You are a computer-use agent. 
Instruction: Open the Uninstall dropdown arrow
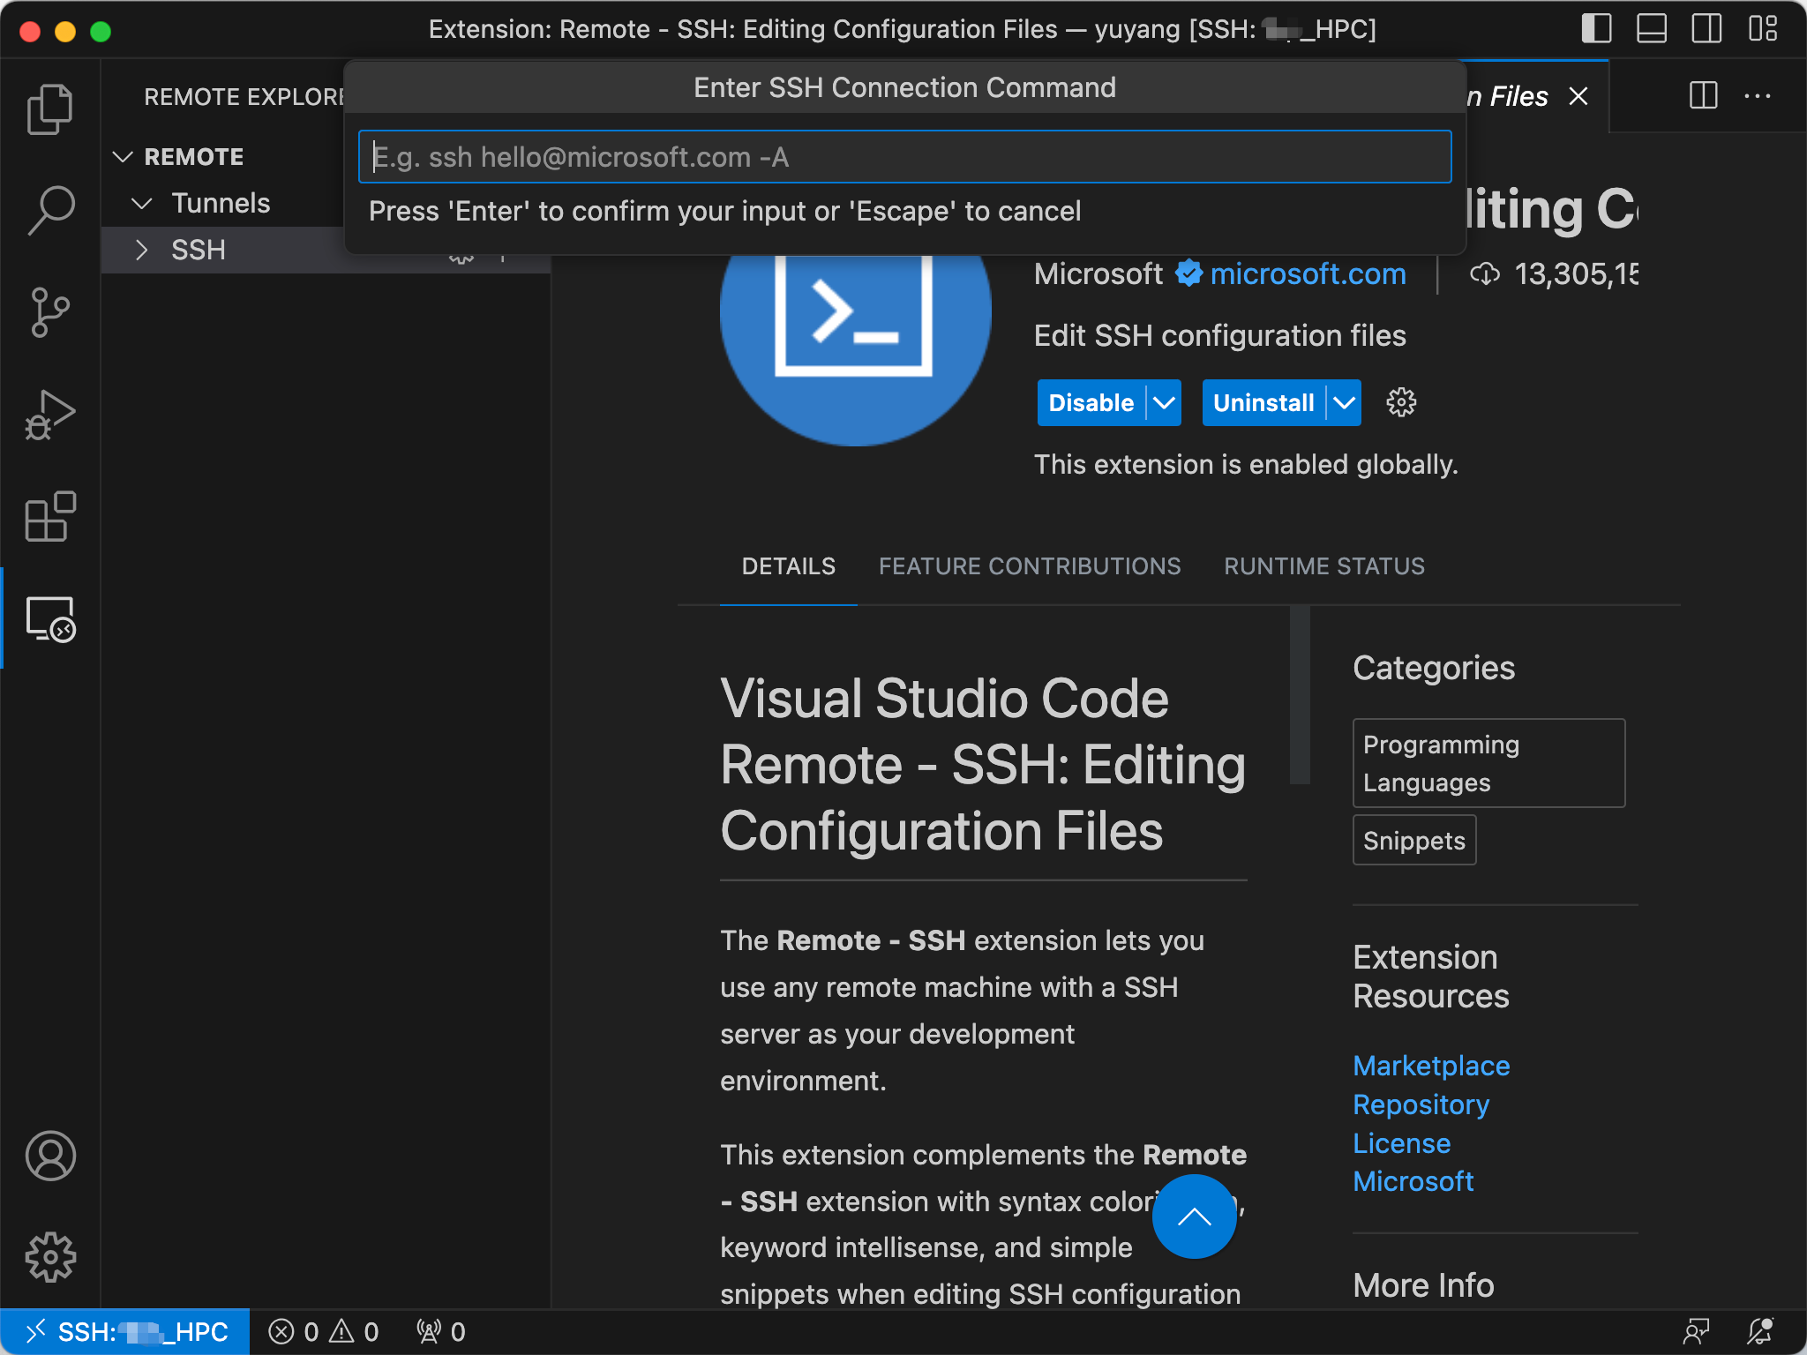point(1344,403)
